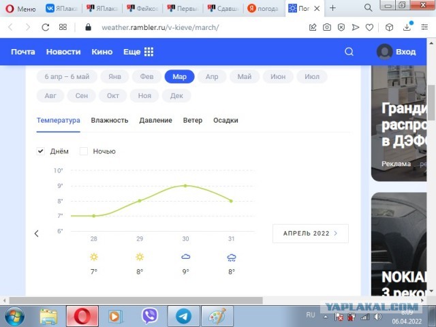The width and height of the screenshot is (436, 327).
Task: Open a new browser tab
Action: (x=332, y=8)
